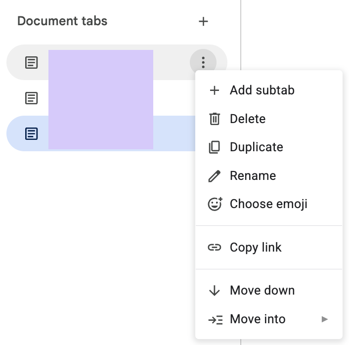Switch to the second, unhighlighted document tab
The image size is (349, 345).
click(x=101, y=98)
